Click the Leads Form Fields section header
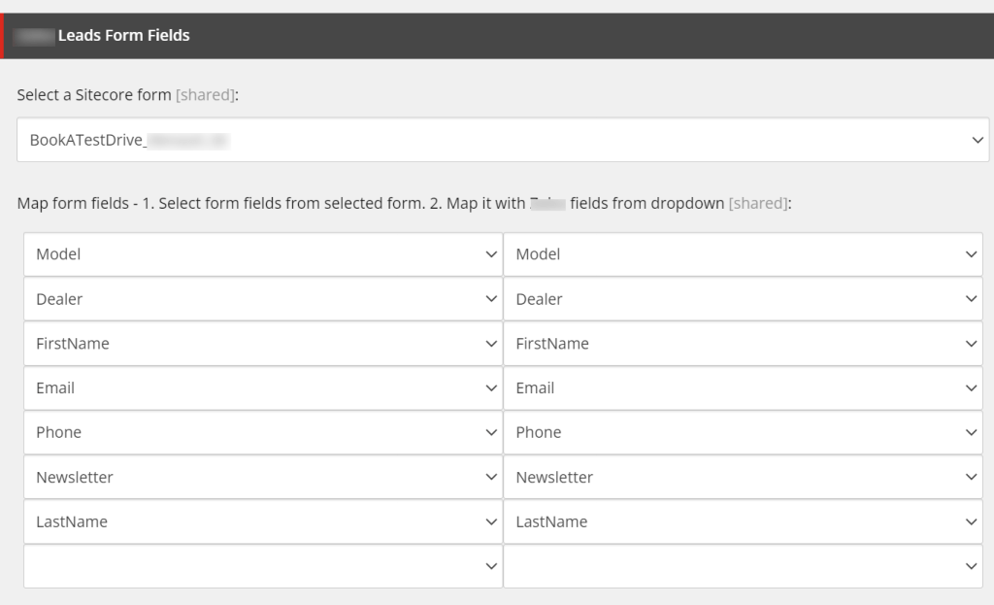Viewport: 994px width, 605px height. coord(123,36)
